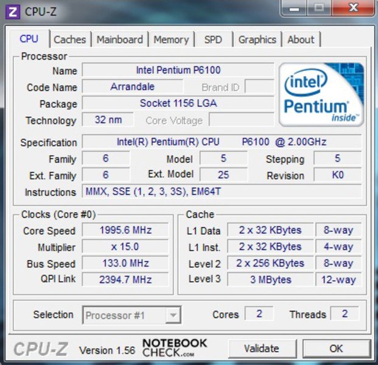Click the Cores count field
The width and height of the screenshot is (378, 365).
[x=259, y=314]
